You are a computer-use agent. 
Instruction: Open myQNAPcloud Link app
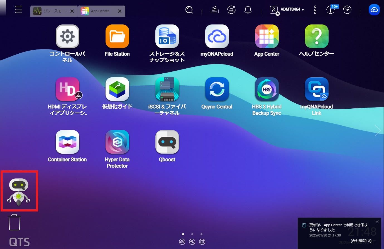tap(317, 89)
